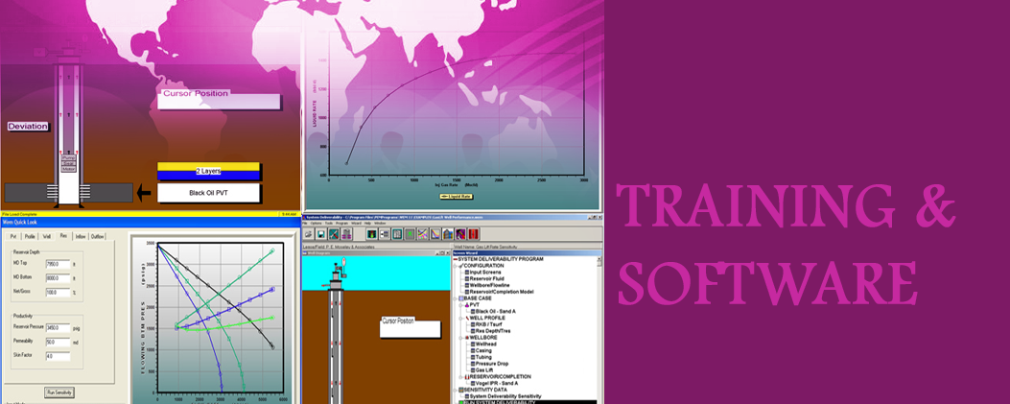
Task: Select Tubing tree item
Action: (x=483, y=357)
